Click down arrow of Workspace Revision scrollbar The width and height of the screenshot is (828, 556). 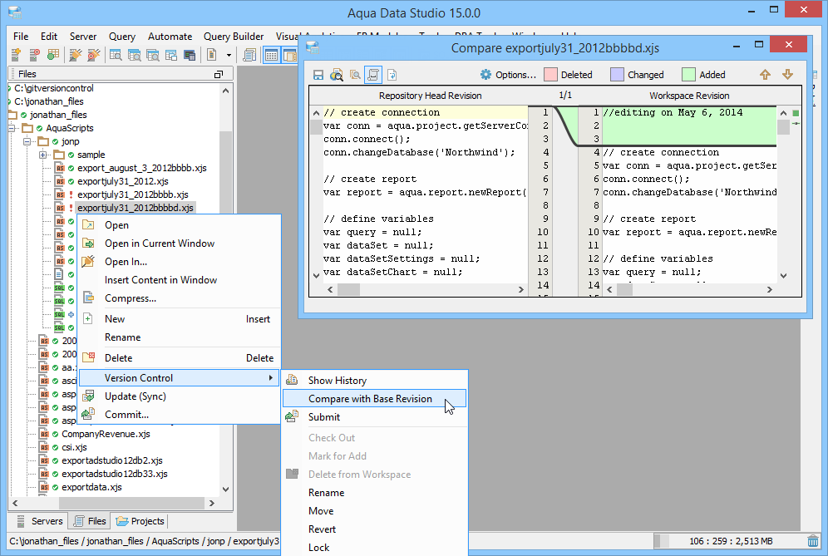point(783,276)
